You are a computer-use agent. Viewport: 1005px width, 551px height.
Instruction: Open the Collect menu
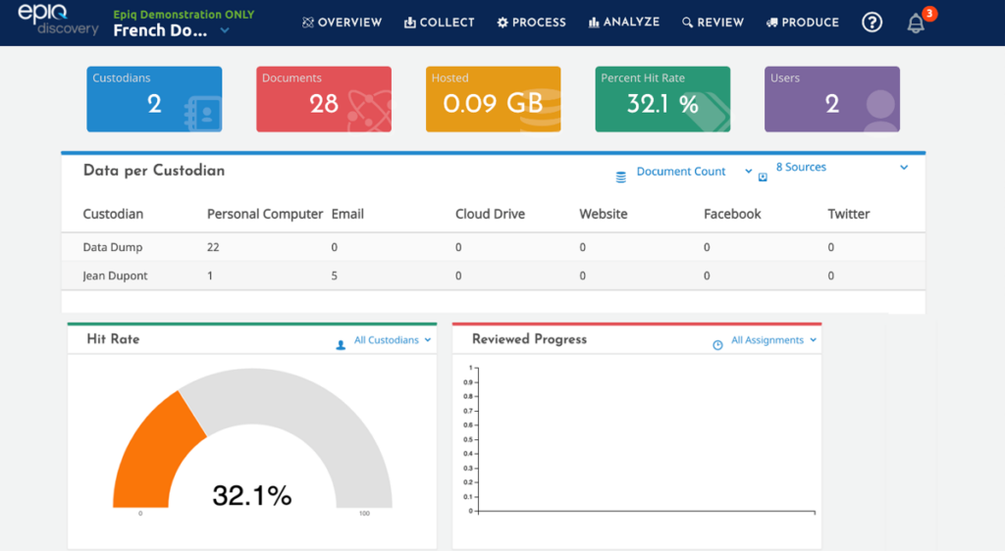click(x=439, y=23)
